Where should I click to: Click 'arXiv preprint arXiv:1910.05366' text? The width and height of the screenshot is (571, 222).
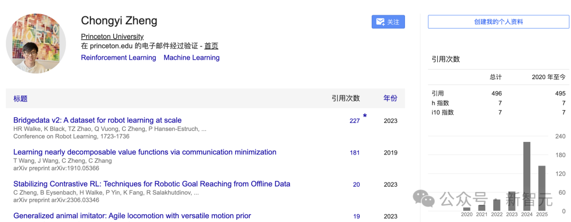(x=56, y=168)
